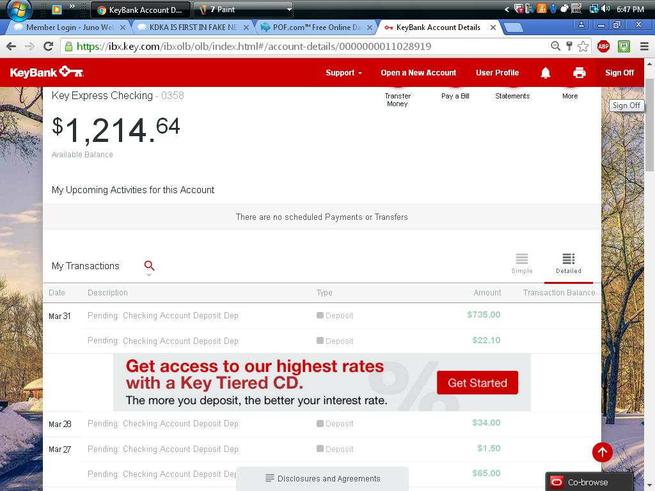Open the Adblock Plus extension icon

(603, 46)
